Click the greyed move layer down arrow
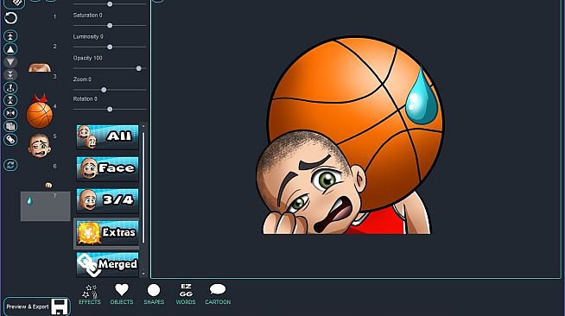Screen dimensions: 565x316 (x=10, y=62)
